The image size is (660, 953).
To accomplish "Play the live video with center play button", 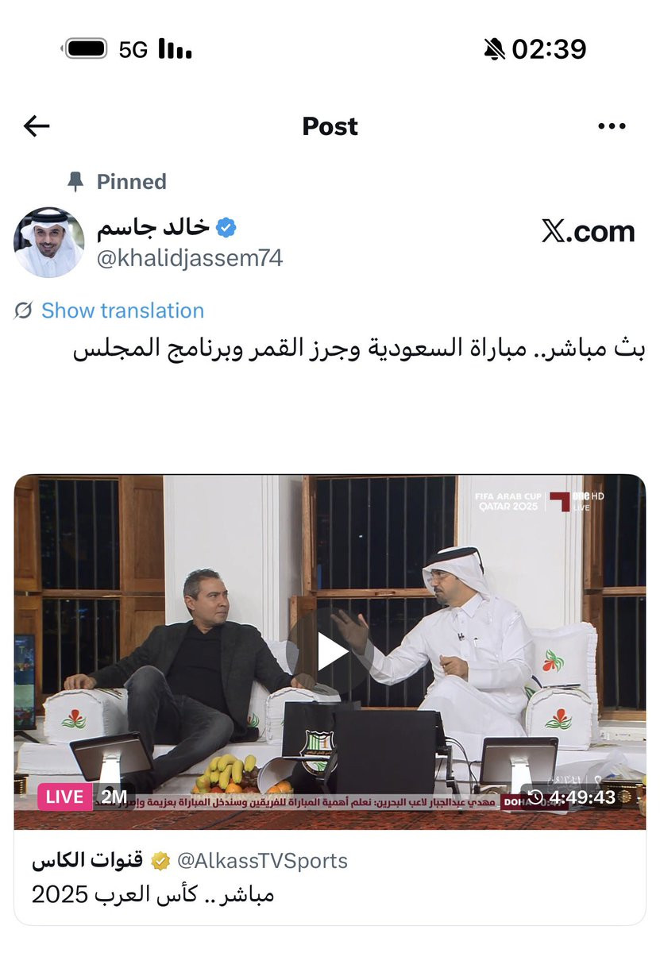I will coord(330,651).
